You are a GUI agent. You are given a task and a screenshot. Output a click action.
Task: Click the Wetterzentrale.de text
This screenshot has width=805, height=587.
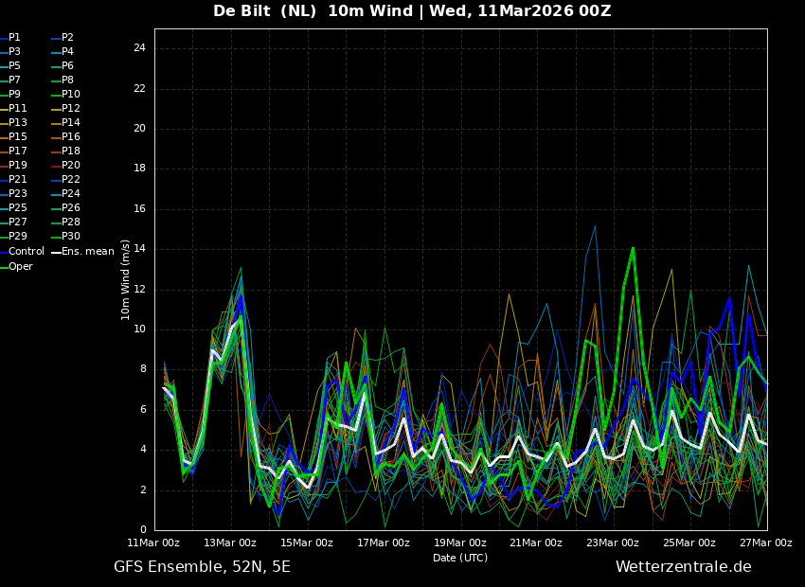tap(683, 567)
